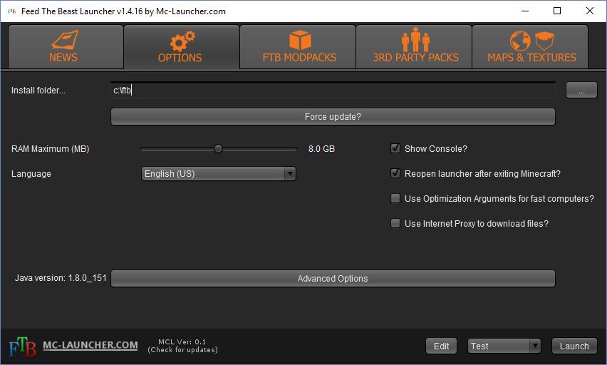607x365 pixels.
Task: Adjust the RAM Maximum slider handle
Action: click(218, 149)
